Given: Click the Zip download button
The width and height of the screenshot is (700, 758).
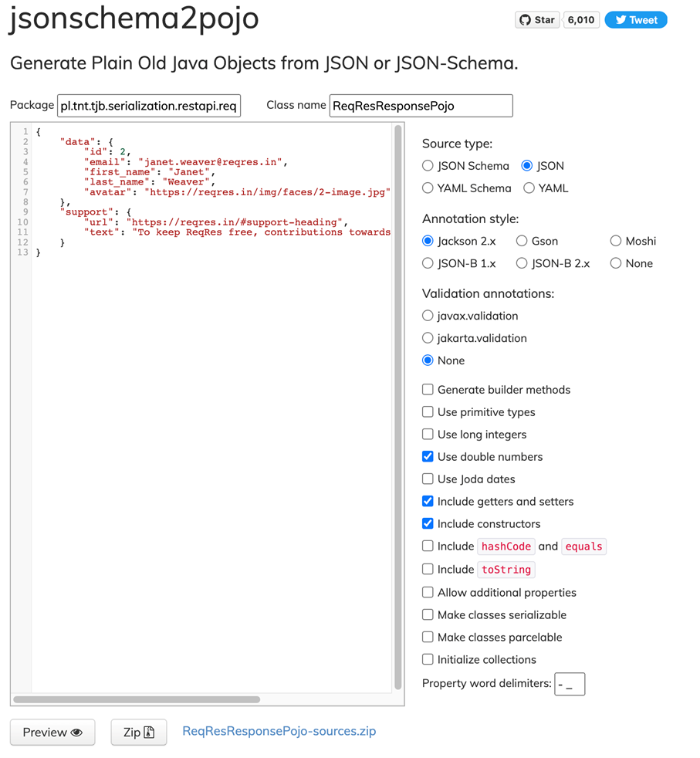Looking at the screenshot, I should pyautogui.click(x=139, y=733).
